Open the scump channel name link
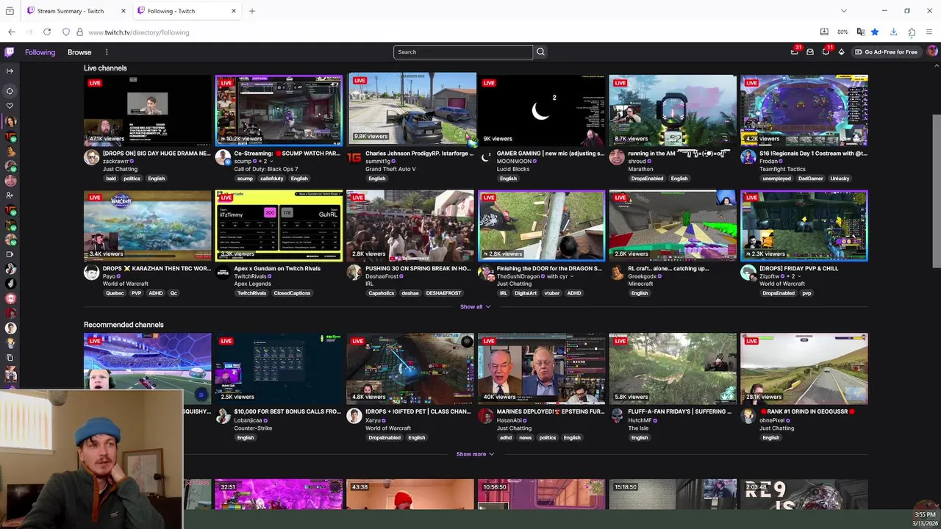The width and height of the screenshot is (941, 529). (243, 162)
